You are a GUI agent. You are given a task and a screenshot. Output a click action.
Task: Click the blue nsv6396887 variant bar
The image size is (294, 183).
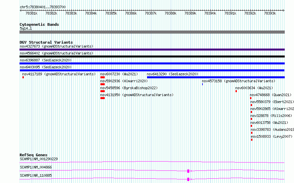pyautogui.click(x=152, y=63)
